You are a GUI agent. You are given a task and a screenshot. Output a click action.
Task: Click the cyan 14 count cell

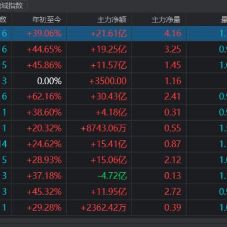pyautogui.click(x=3, y=144)
